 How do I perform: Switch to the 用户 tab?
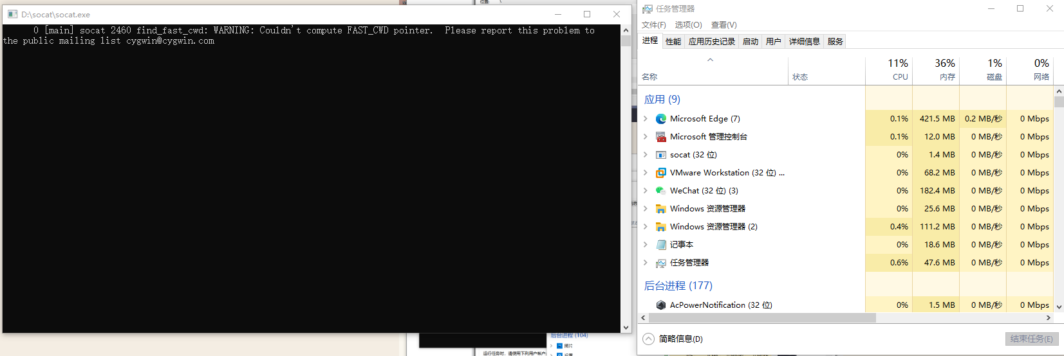[774, 42]
